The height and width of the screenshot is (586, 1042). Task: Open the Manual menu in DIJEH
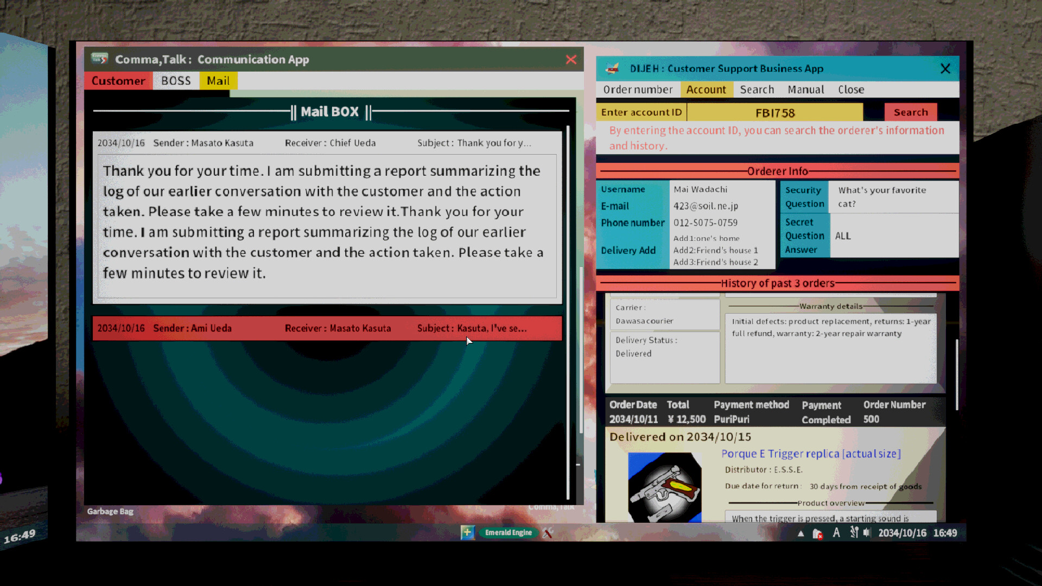[805, 90]
